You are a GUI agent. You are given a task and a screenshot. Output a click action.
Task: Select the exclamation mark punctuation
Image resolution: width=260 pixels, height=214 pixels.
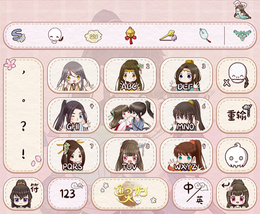pos(23,154)
